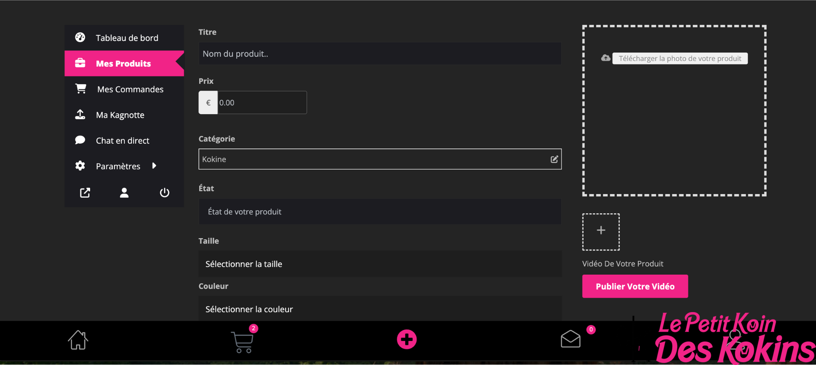The width and height of the screenshot is (816, 365).
Task: Open the shopping cart in bottom bar
Action: coord(242,341)
